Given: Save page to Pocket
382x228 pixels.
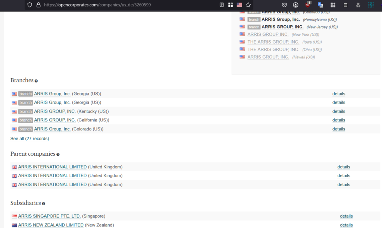Looking at the screenshot, I should 284,5.
